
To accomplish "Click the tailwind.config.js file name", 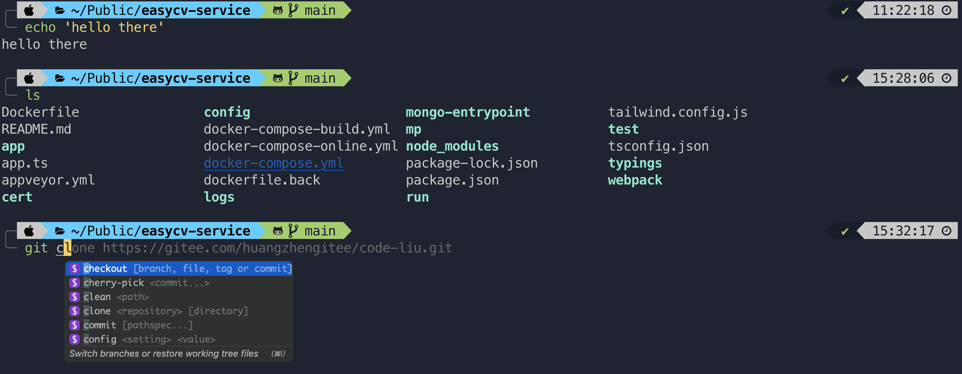I will (677, 112).
